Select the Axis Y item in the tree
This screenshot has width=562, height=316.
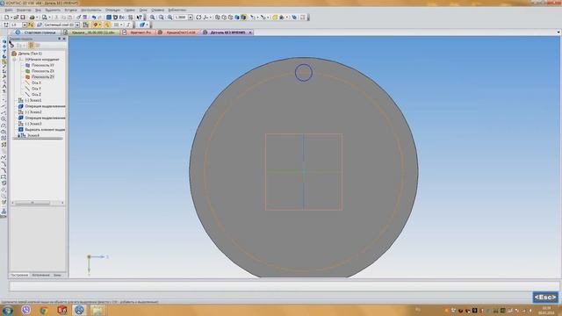click(33, 89)
